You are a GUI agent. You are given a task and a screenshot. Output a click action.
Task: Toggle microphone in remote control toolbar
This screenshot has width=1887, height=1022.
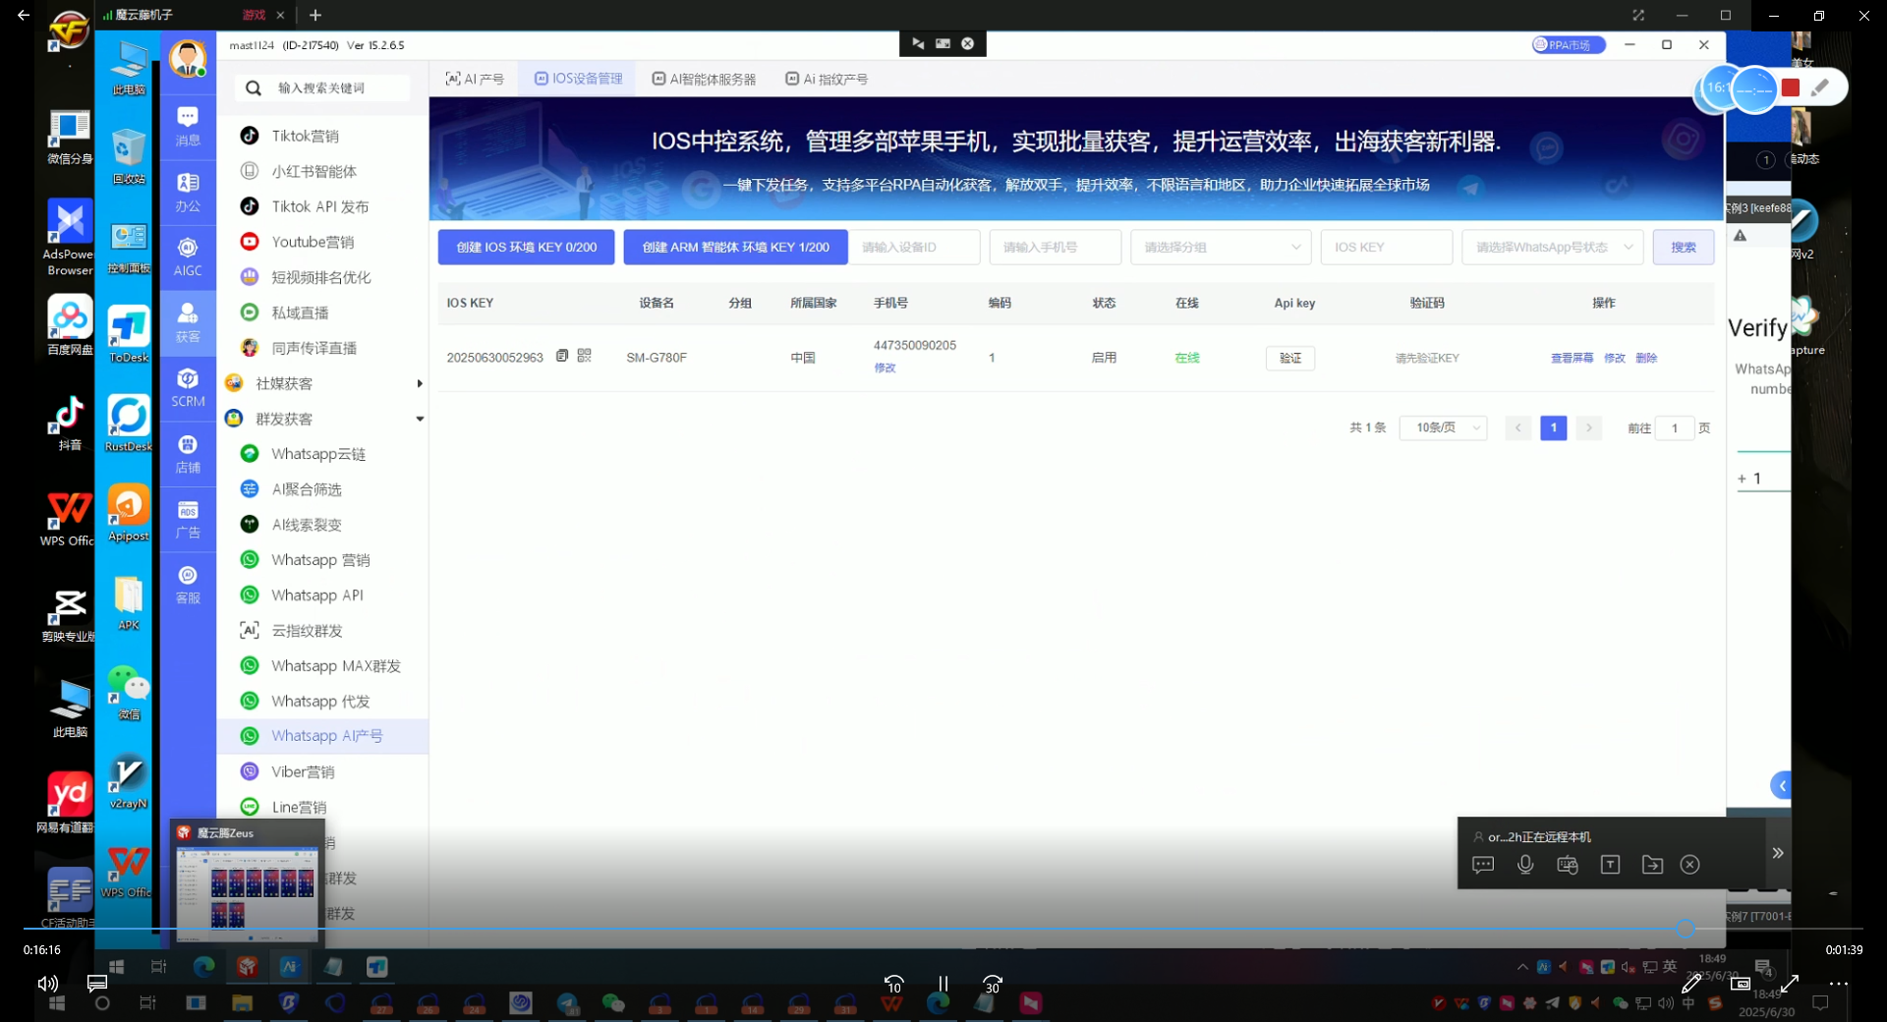1525,865
